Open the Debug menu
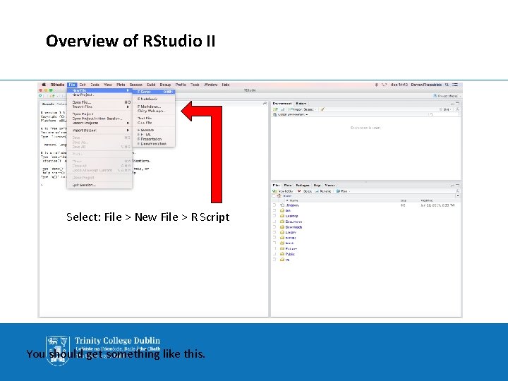This screenshot has width=508, height=381. [x=165, y=85]
